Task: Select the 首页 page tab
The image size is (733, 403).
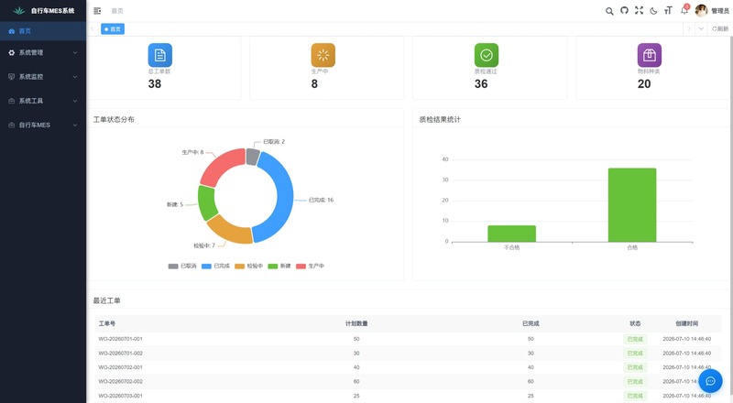Action: (x=113, y=29)
